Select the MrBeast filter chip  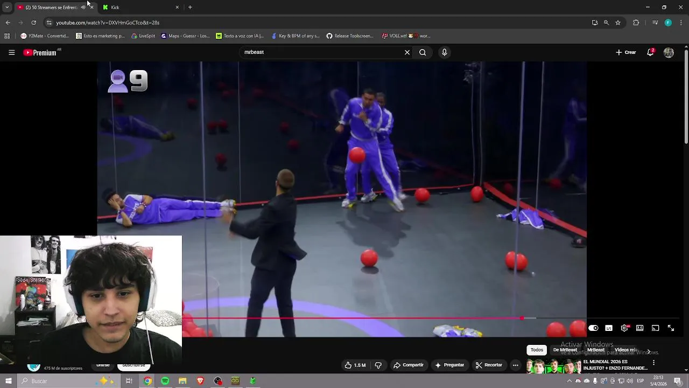click(x=596, y=350)
